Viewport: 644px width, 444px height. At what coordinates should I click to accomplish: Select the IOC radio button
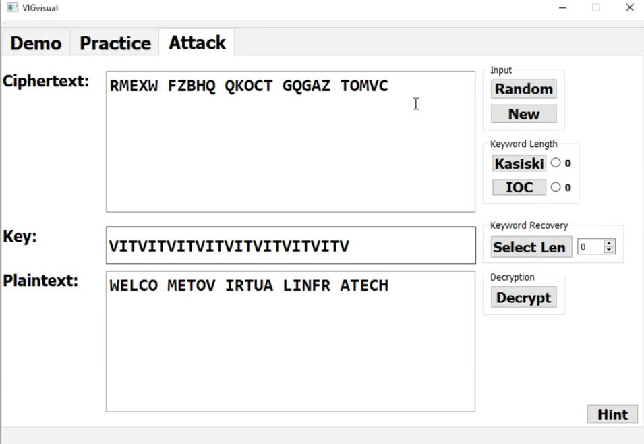click(556, 187)
